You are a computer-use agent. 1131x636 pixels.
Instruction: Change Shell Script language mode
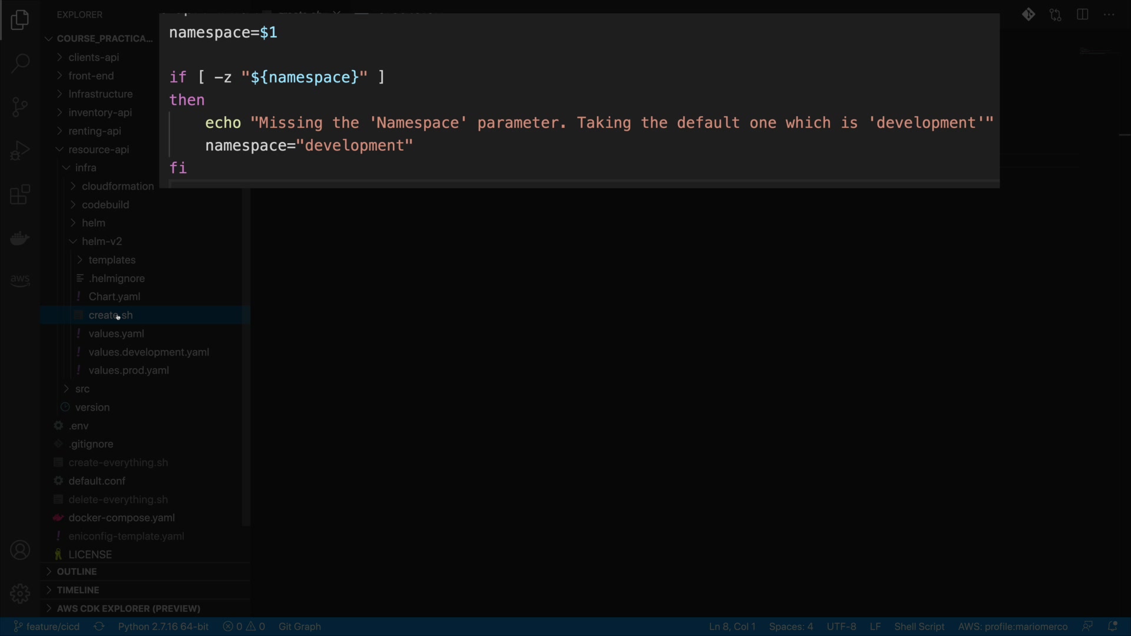[919, 627]
